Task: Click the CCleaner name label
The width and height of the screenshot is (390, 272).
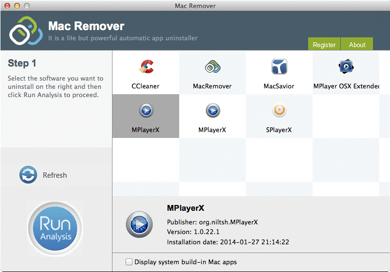Action: tap(146, 86)
